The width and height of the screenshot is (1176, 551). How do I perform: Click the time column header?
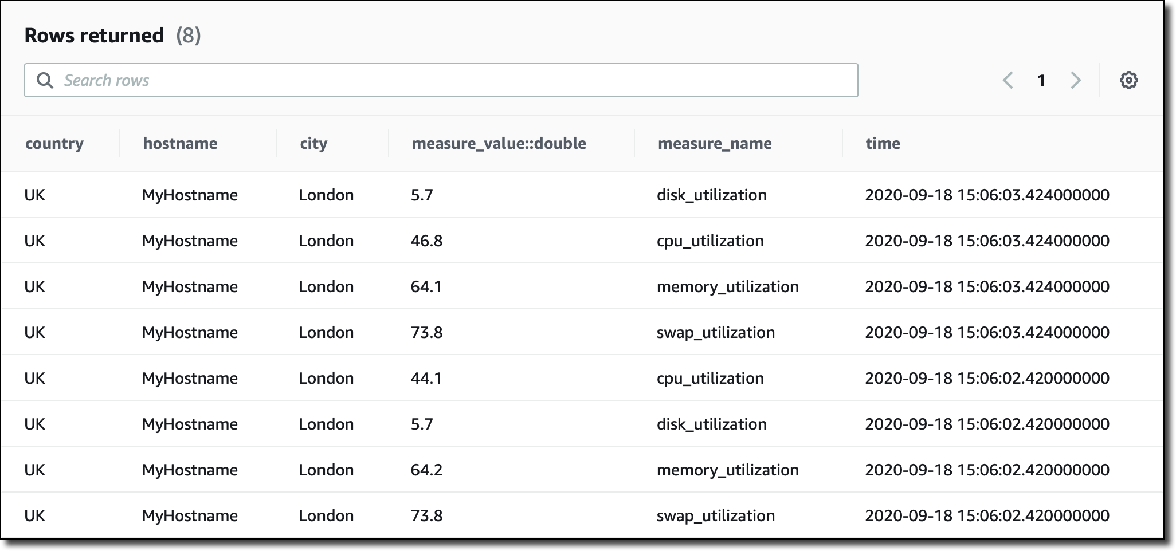pos(883,143)
